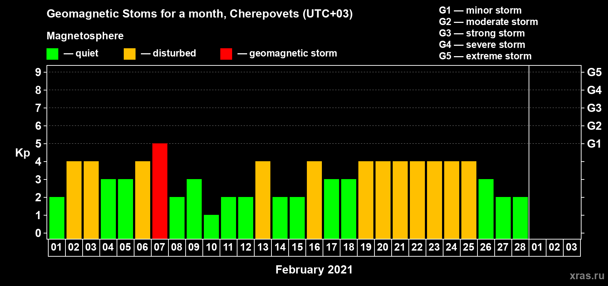Click the shortest green bar on day 10
This screenshot has height=286, width=608.
(211, 227)
